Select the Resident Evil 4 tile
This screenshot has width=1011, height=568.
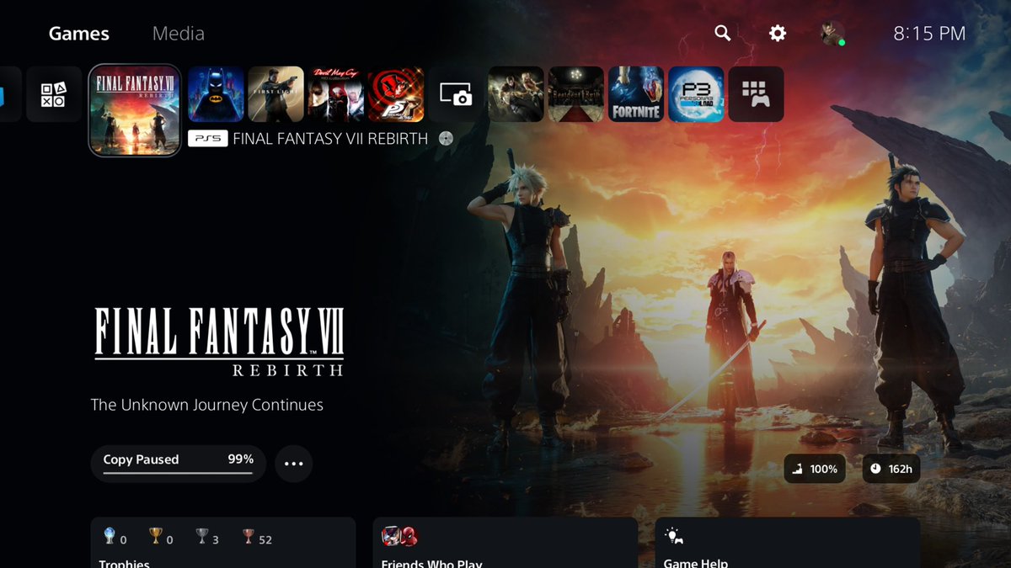(x=516, y=94)
